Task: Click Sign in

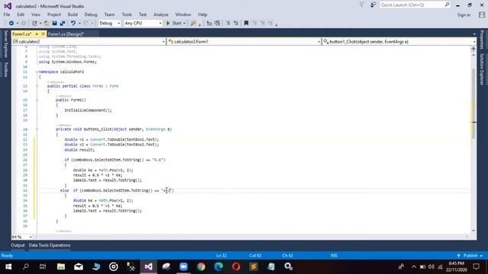Action: [x=464, y=15]
